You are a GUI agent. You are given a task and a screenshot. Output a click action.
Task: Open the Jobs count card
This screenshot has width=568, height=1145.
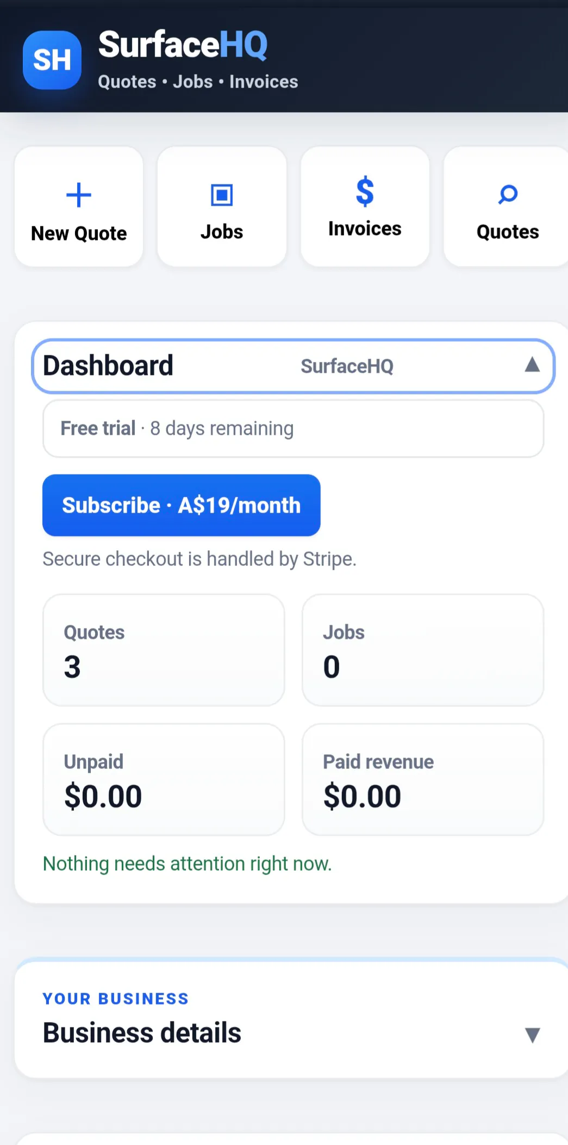423,650
